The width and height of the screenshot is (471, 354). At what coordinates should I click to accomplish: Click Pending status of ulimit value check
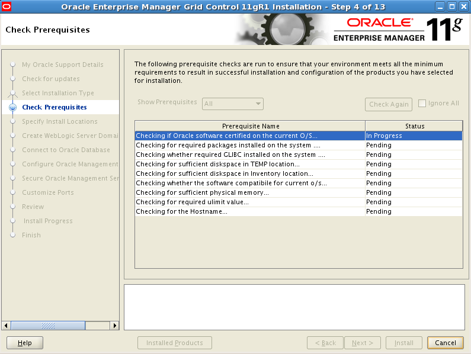[414, 202]
